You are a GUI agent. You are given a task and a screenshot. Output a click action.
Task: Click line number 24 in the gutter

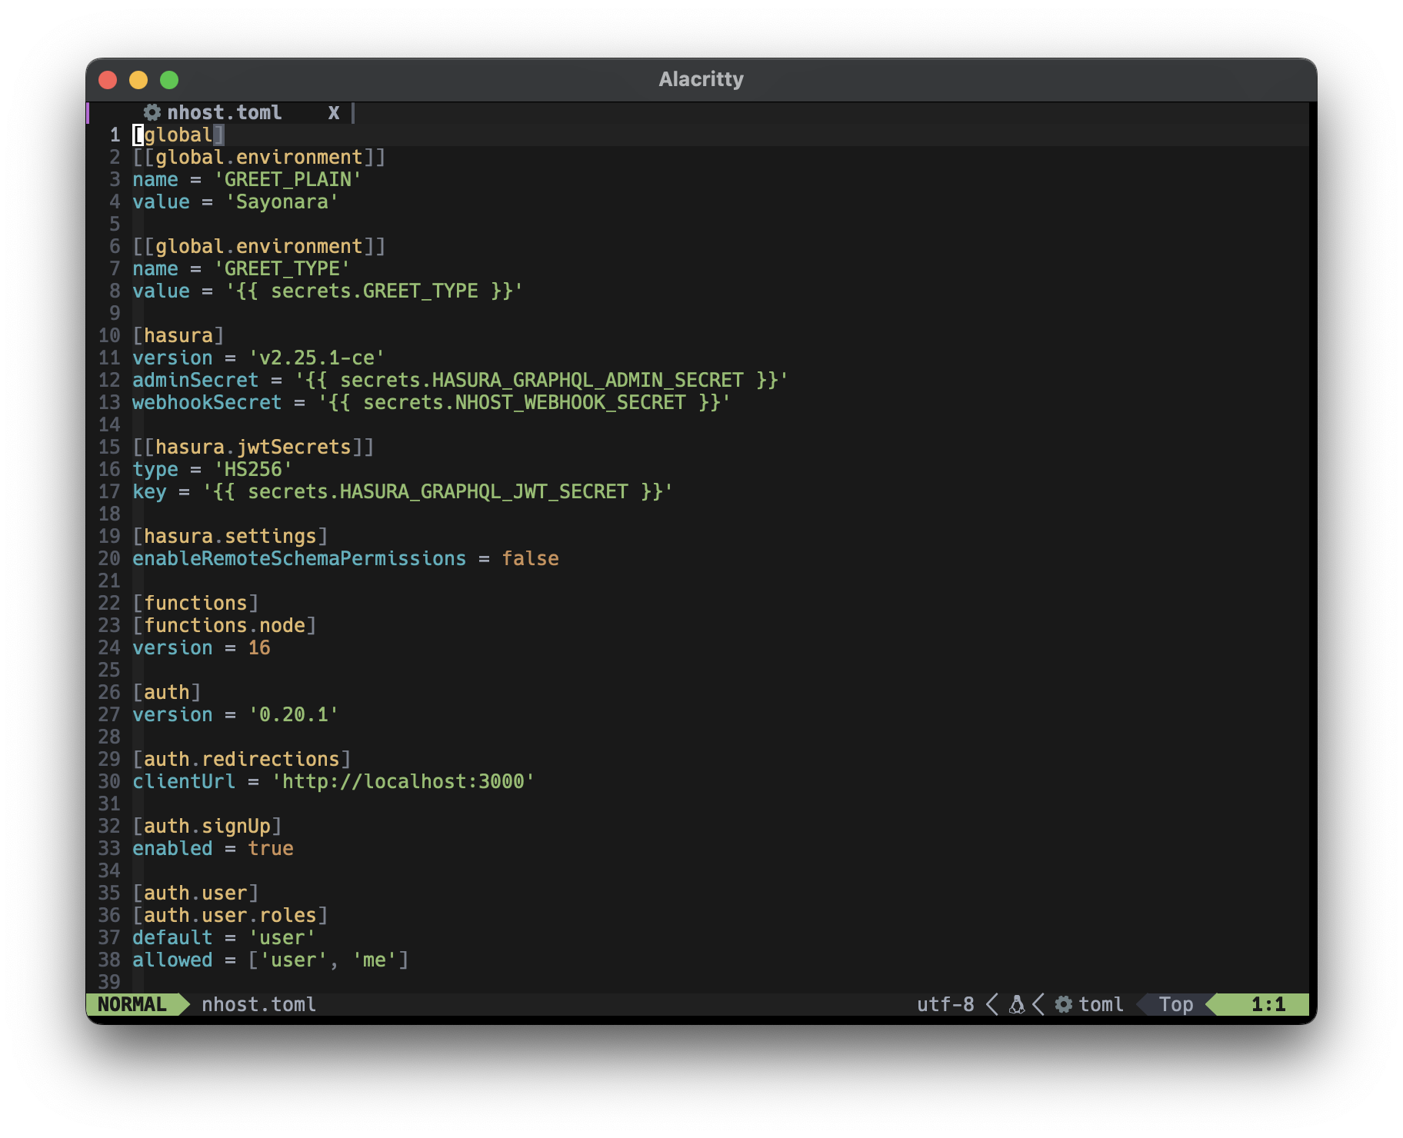click(x=109, y=648)
